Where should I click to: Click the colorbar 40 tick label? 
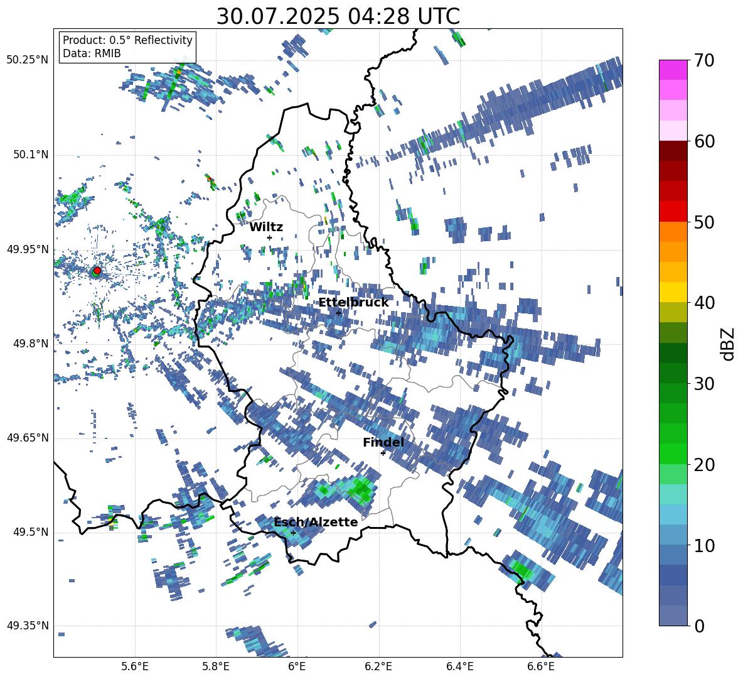click(x=703, y=303)
